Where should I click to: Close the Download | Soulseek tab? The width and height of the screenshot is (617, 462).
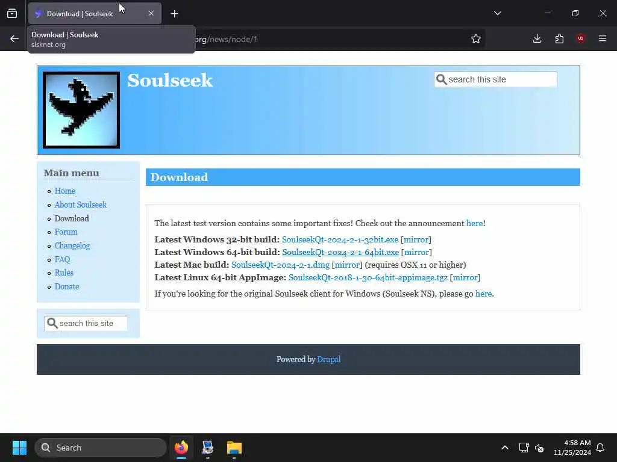pos(151,13)
